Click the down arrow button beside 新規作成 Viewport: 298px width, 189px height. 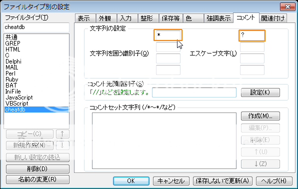[x=62, y=145]
